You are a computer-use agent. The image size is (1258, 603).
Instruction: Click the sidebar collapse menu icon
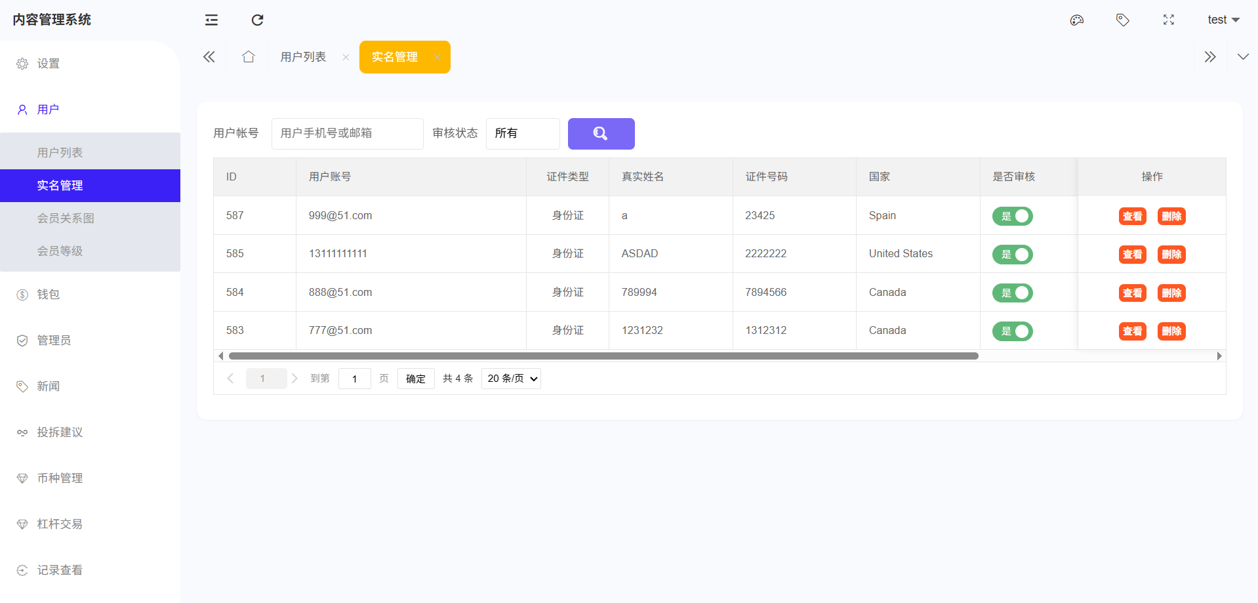point(211,20)
